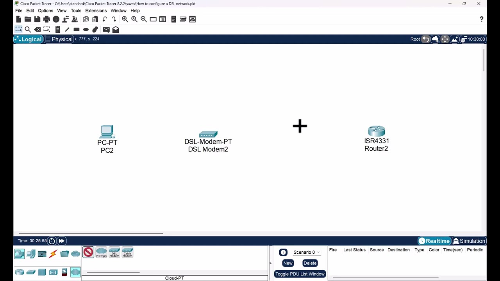Image resolution: width=500 pixels, height=281 pixels.
Task: Click the New scenario button
Action: point(288,263)
